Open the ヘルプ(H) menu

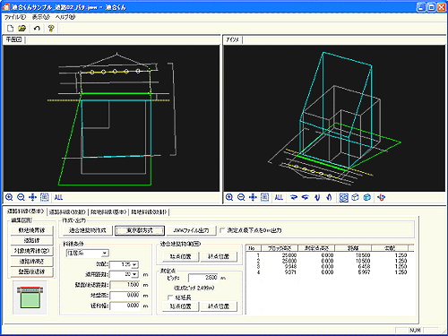click(65, 17)
